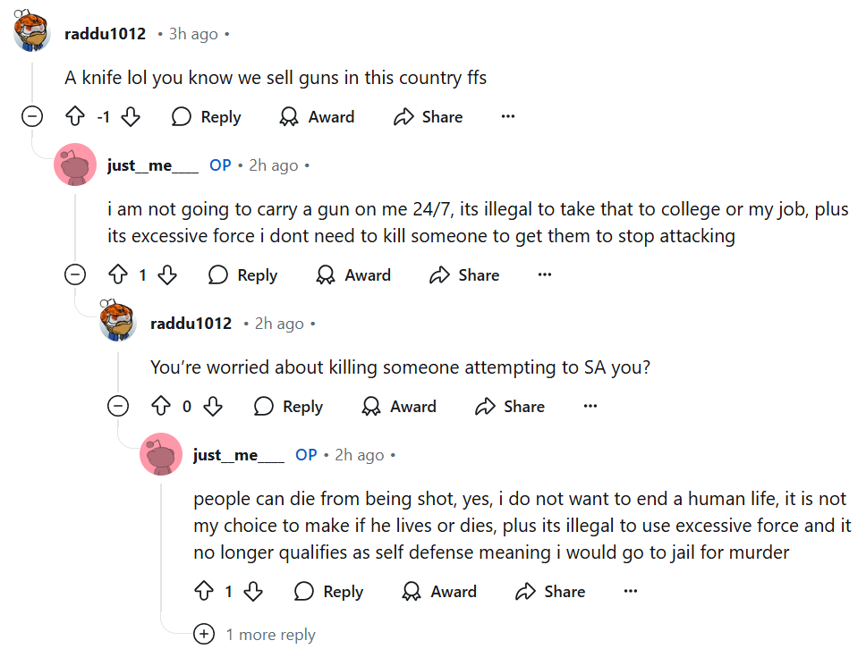
Task: Reply to the top knife comment
Action: click(x=207, y=117)
